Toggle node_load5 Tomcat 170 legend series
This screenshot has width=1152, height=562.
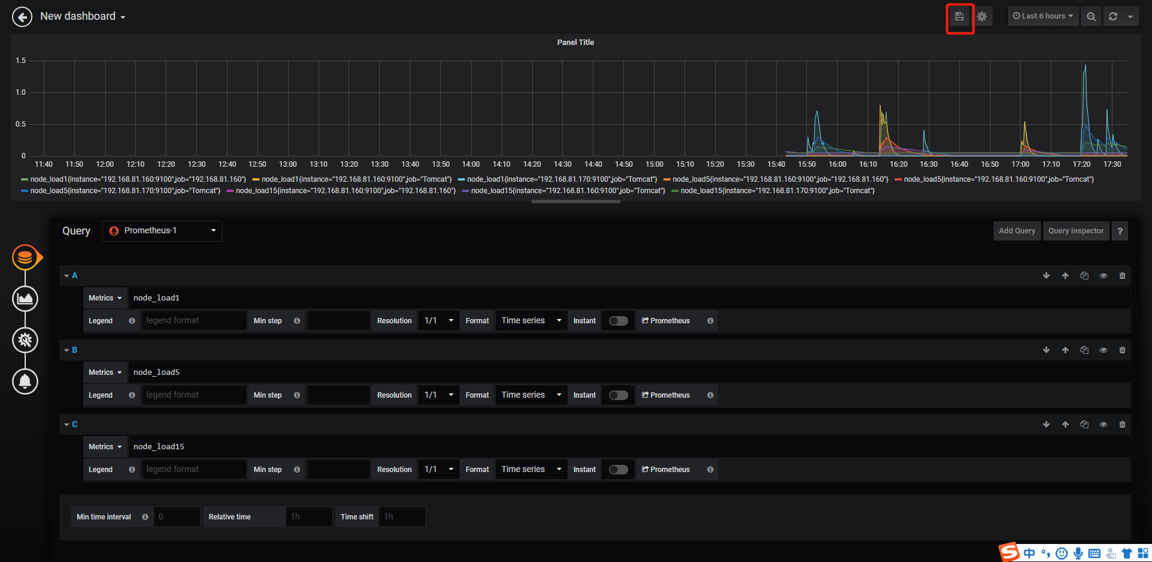(x=125, y=191)
